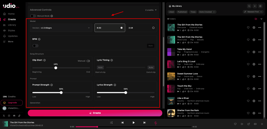Click the BPM Auto field

pyautogui.click(x=150, y=46)
